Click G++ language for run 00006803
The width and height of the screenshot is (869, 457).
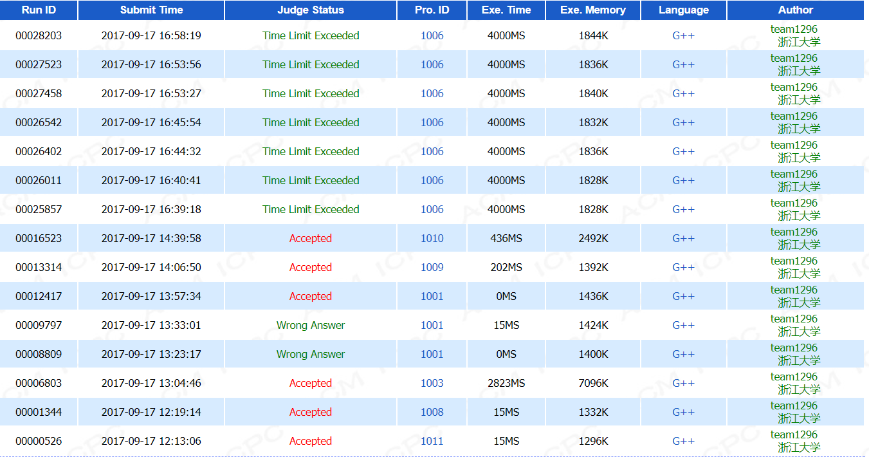click(x=683, y=383)
